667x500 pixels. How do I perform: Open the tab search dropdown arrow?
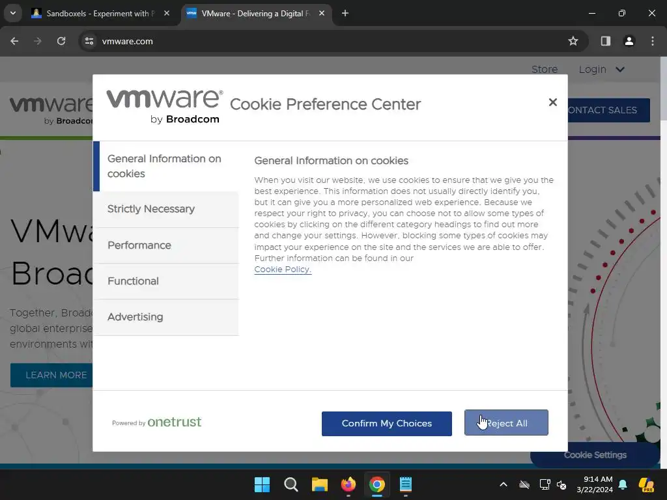pyautogui.click(x=13, y=13)
